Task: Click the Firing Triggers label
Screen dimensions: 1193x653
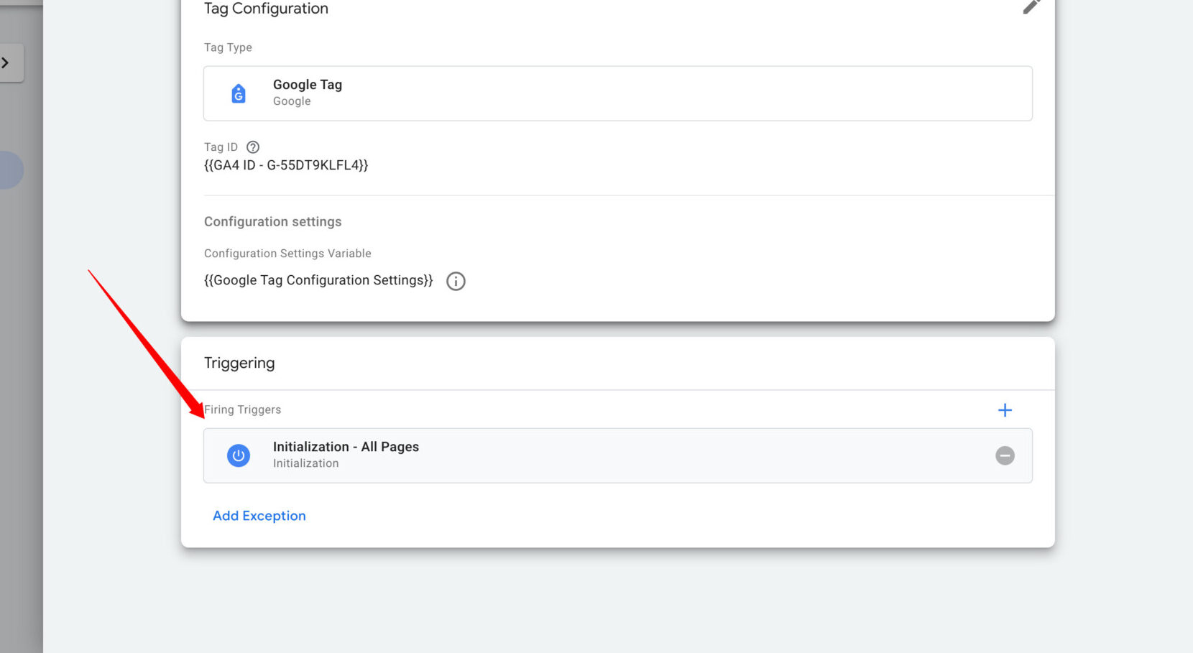Action: [242, 409]
